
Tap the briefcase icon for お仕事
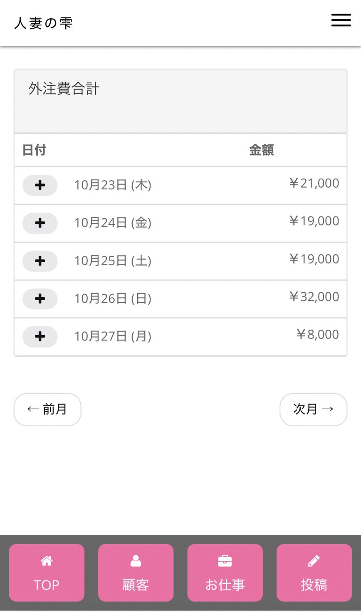225,561
